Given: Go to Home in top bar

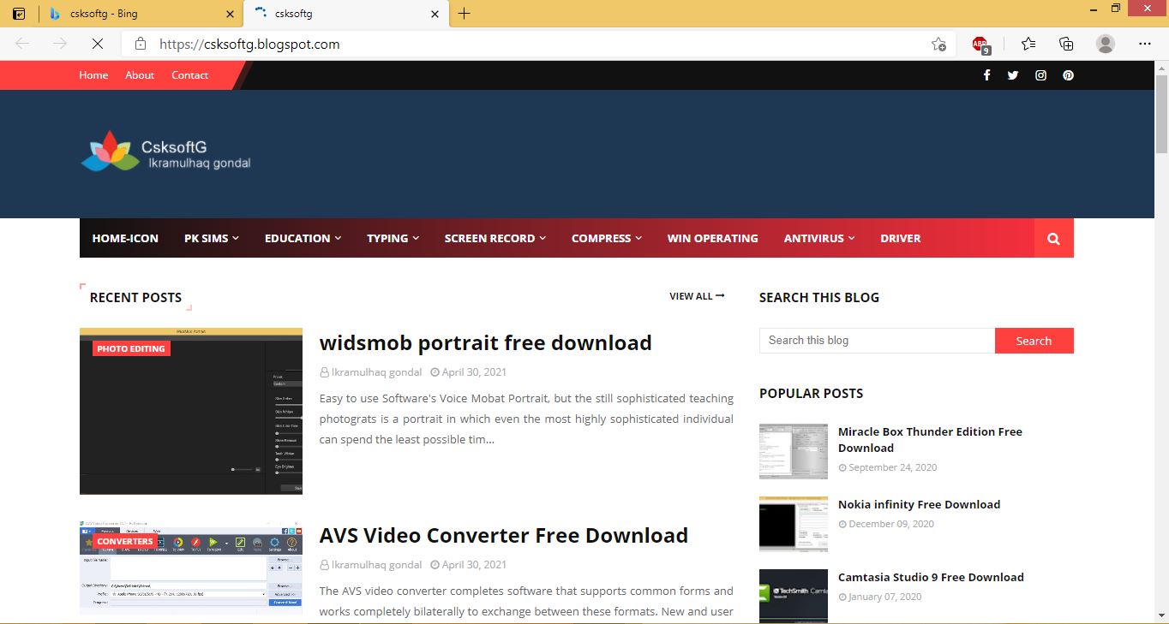Looking at the screenshot, I should [93, 75].
